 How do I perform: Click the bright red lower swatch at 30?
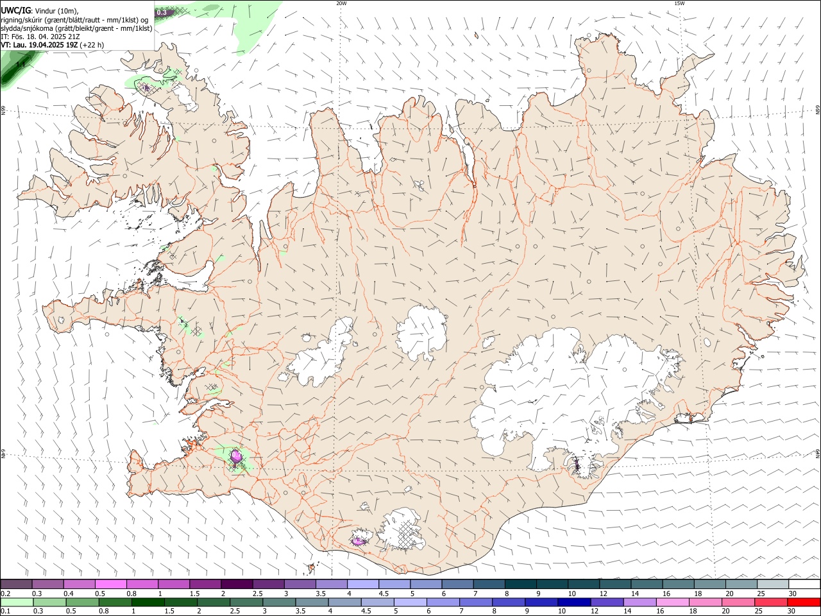coord(804,602)
